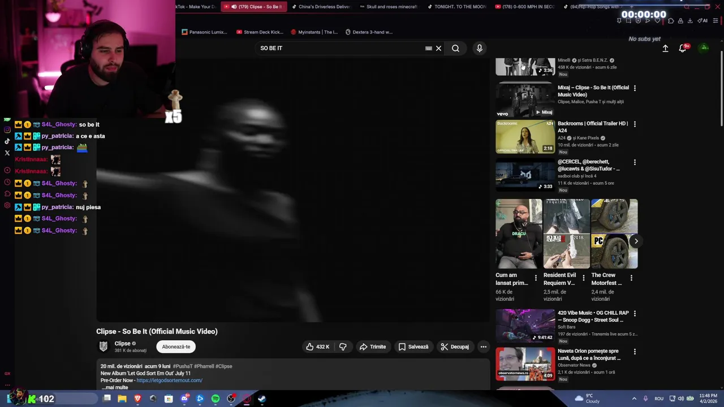Viewport: 724px width, 407px height.
Task: Open the Panasonic Lumix bookmark
Action: tap(204, 32)
